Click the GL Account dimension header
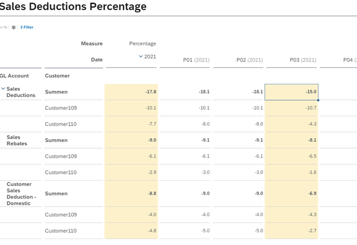 (x=14, y=76)
